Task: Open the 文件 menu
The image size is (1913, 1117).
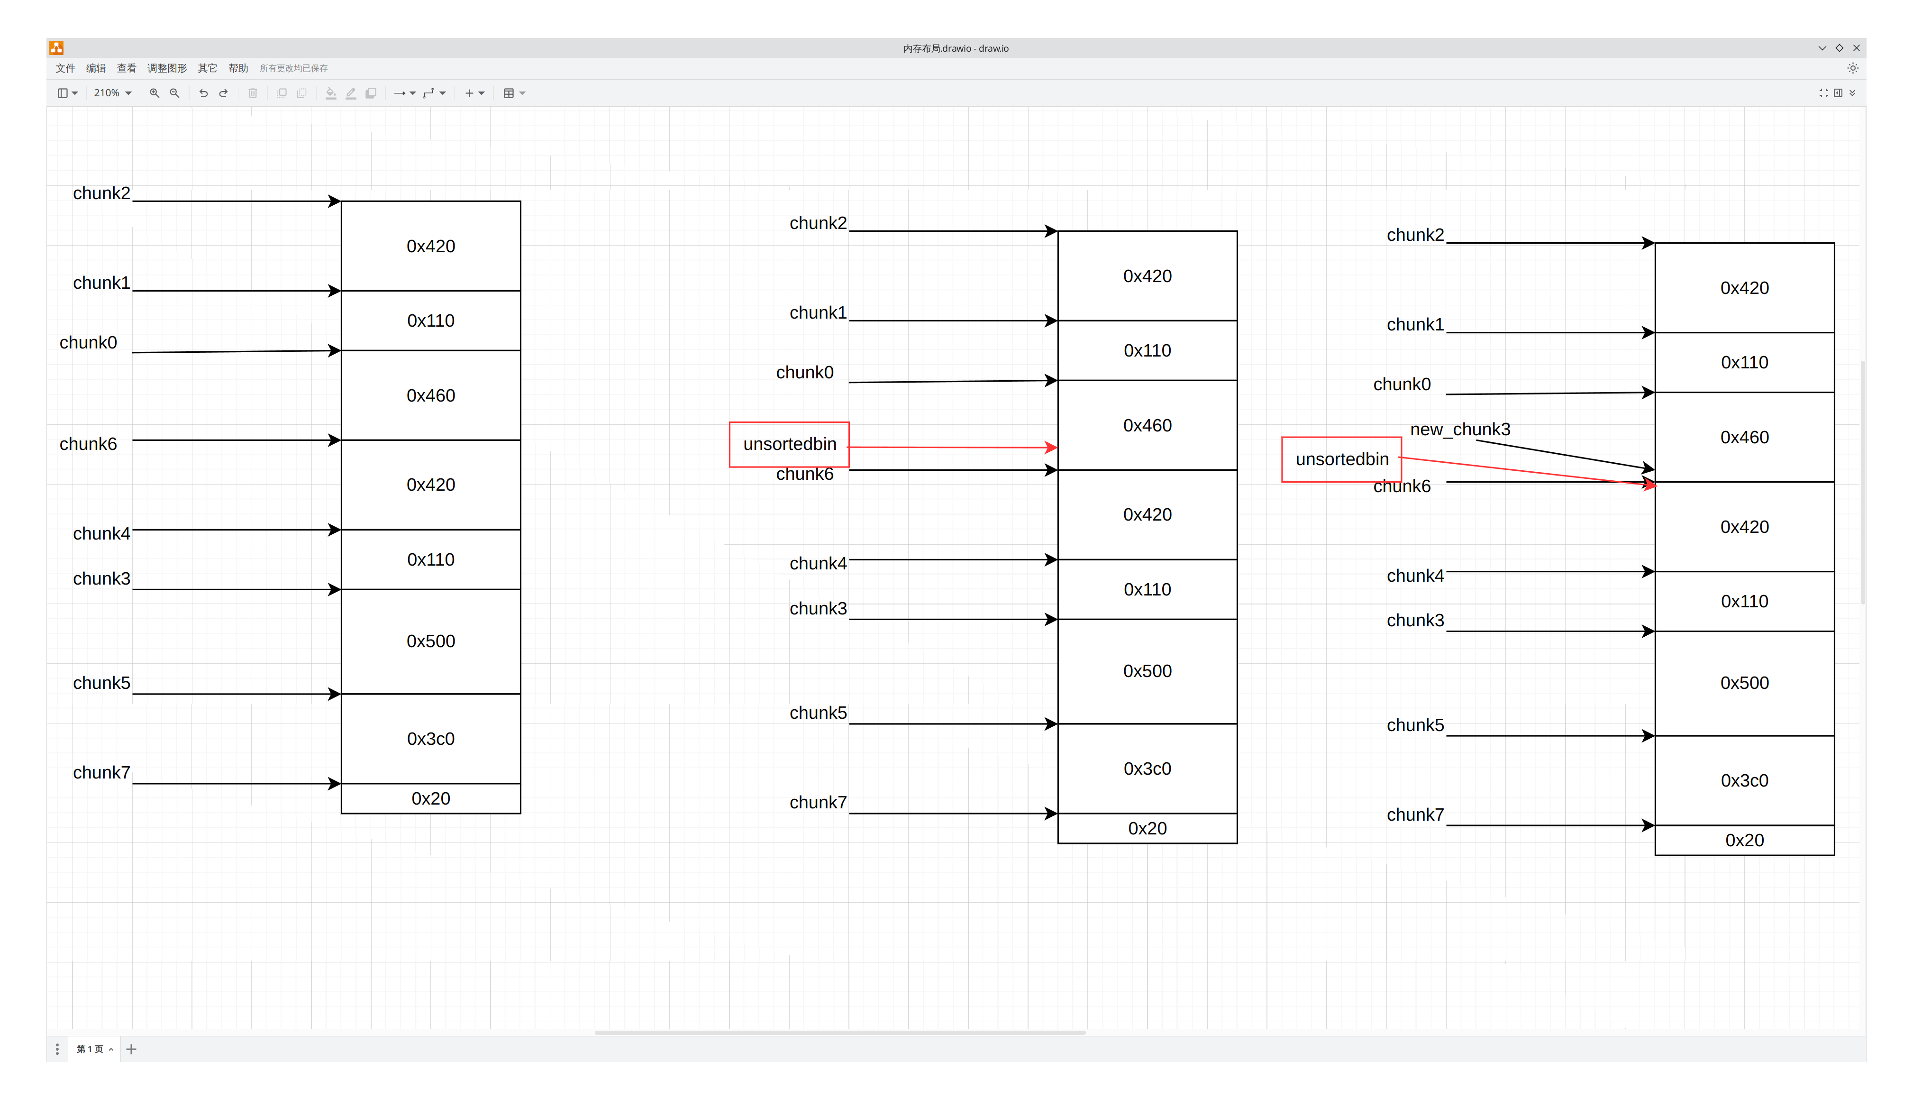Action: 65,68
